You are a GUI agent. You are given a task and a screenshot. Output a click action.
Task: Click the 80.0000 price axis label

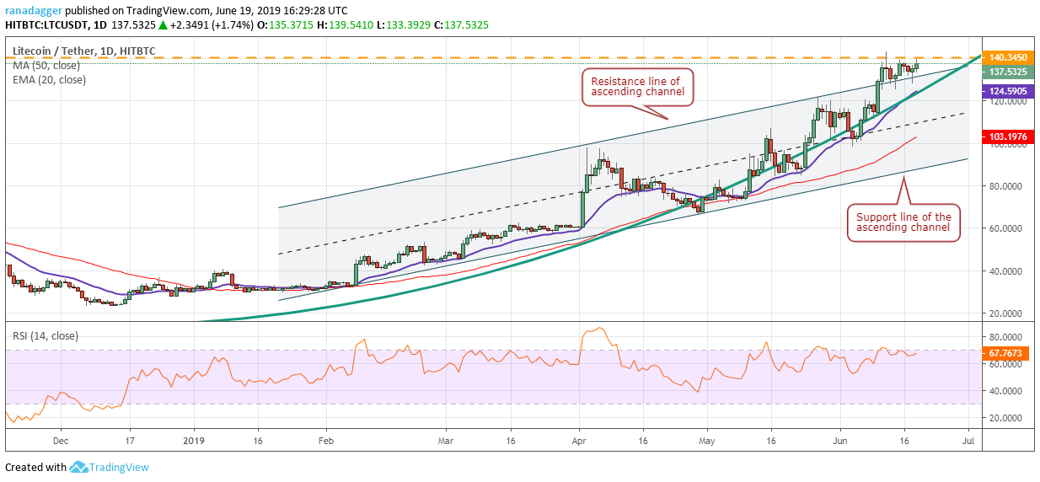[1006, 186]
